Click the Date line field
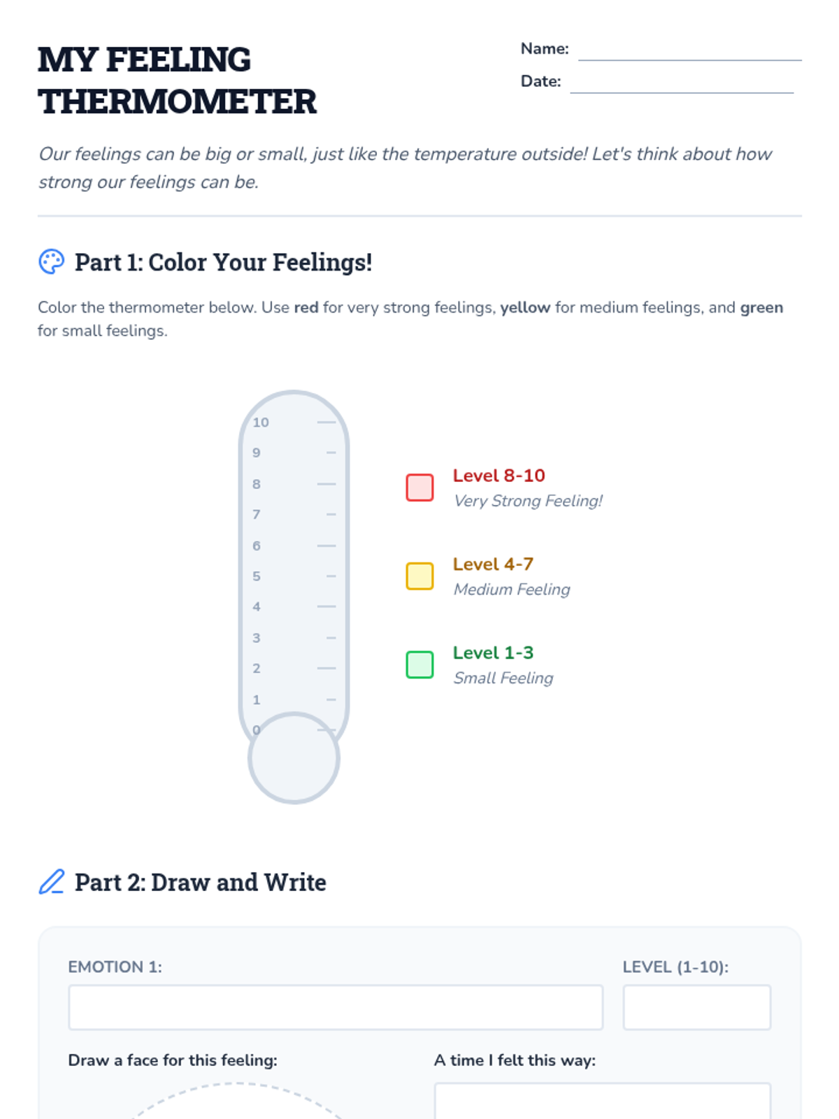Screen dimensions: 839x1119 [682, 82]
